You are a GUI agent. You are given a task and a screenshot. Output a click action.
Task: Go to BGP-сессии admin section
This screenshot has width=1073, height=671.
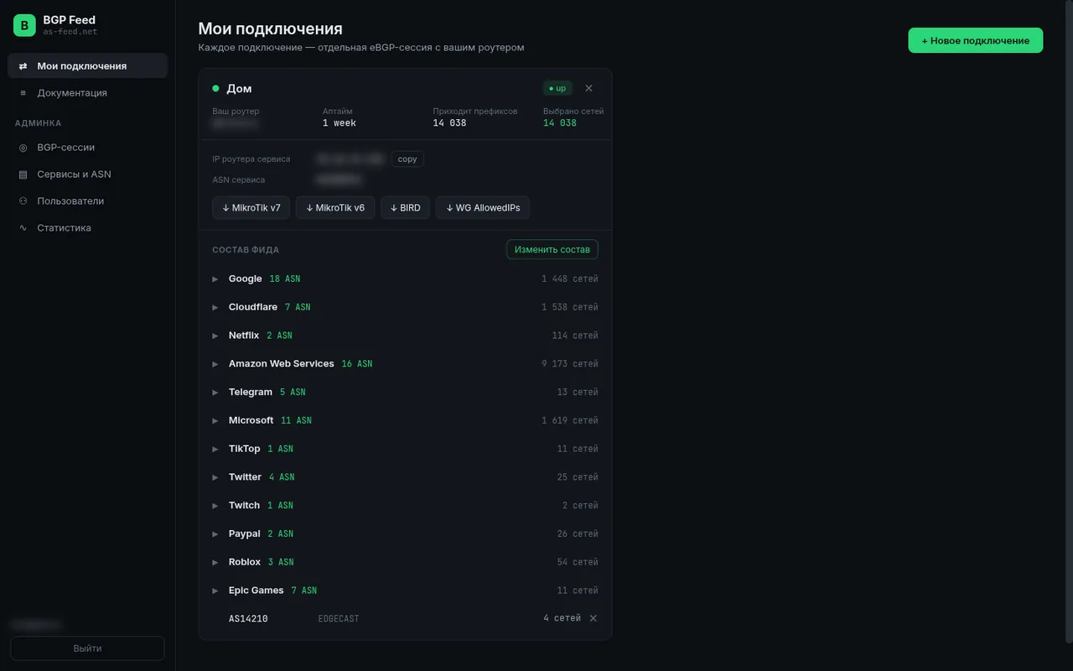coord(87,148)
